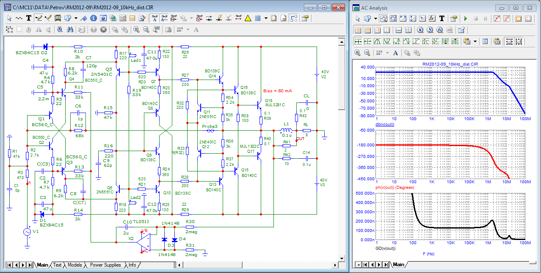The image size is (541, 273).
Task: Run the AC analysis with green play button
Action: 466,19
